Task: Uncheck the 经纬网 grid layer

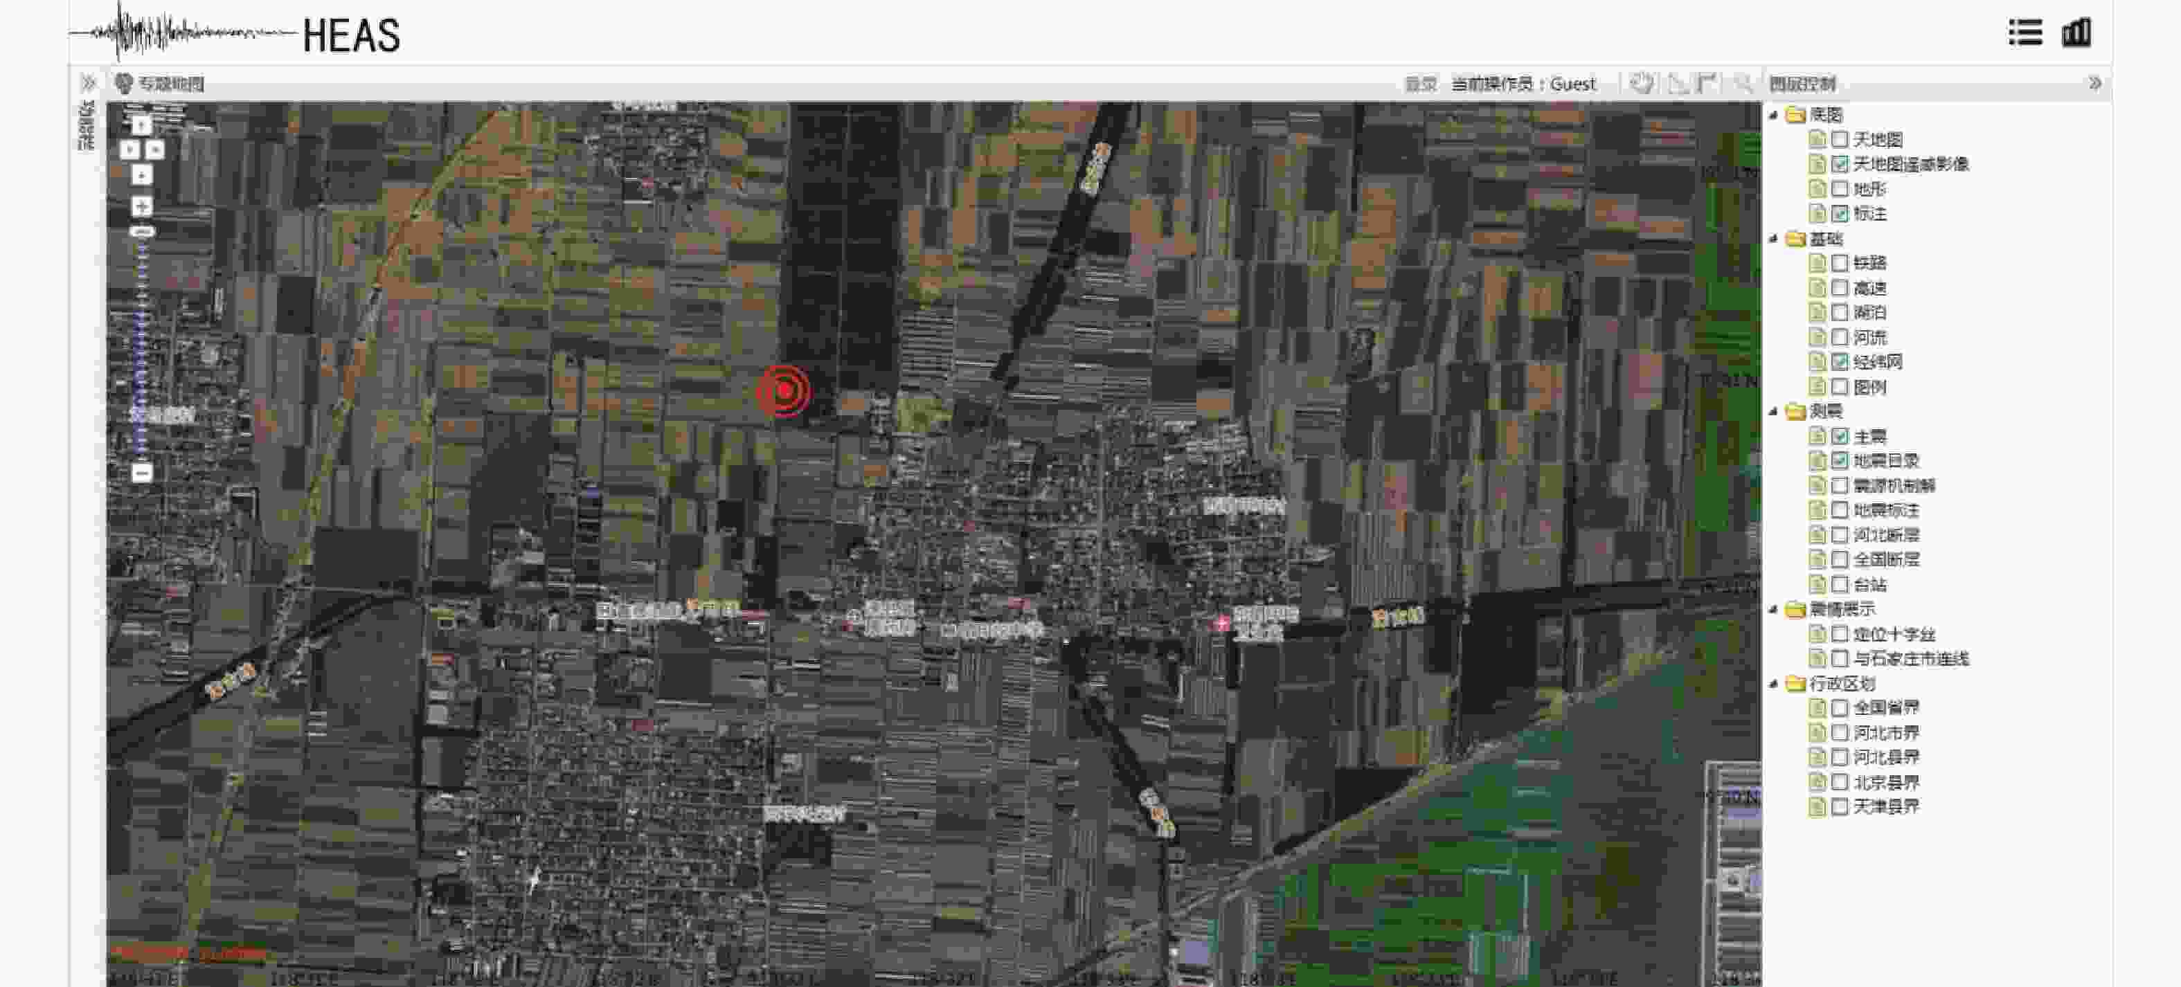Action: coord(1839,362)
